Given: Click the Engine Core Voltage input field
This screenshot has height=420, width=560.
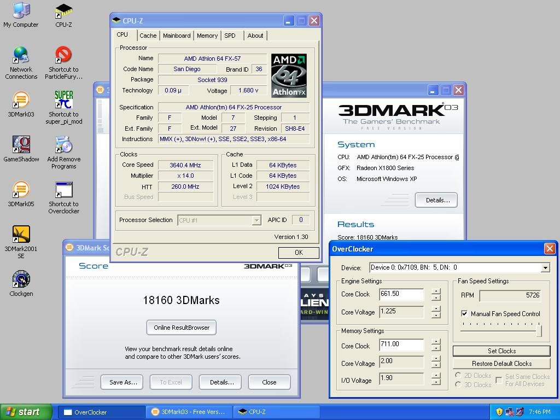Looking at the screenshot, I should pyautogui.click(x=401, y=311).
